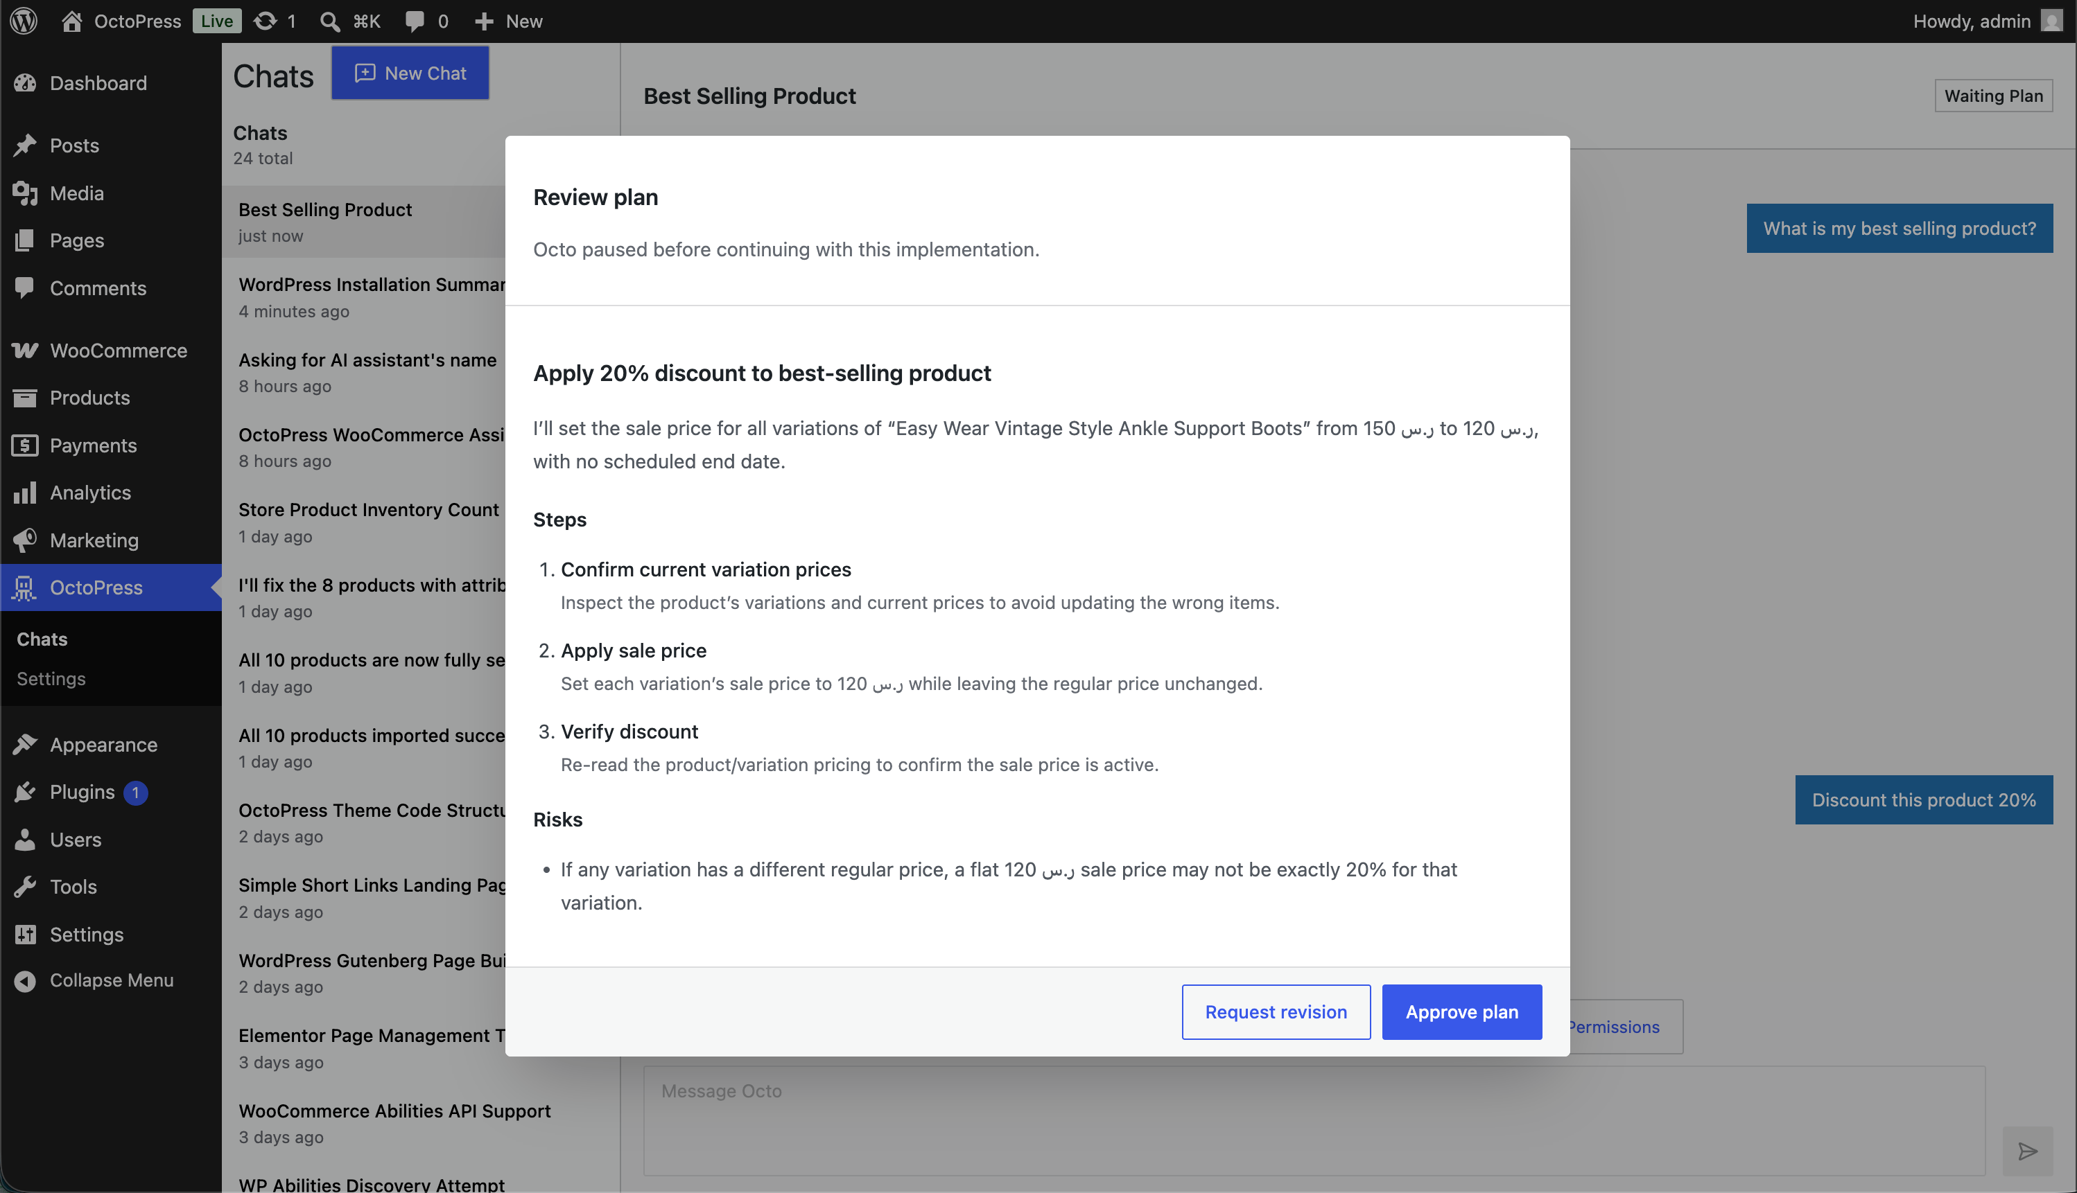The image size is (2077, 1193).
Task: Click the Dashboard gauge icon
Action: [24, 82]
